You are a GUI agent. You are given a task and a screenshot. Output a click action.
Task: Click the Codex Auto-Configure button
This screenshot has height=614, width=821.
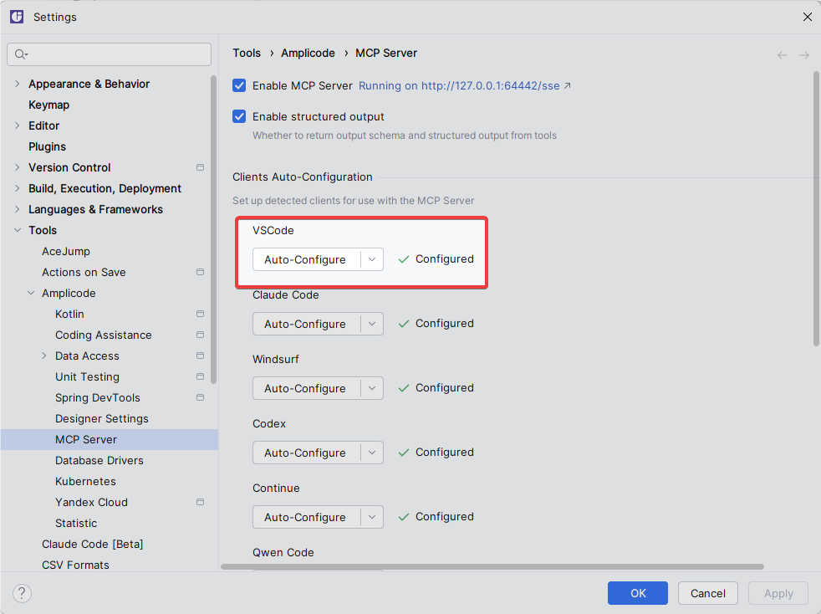[306, 453]
